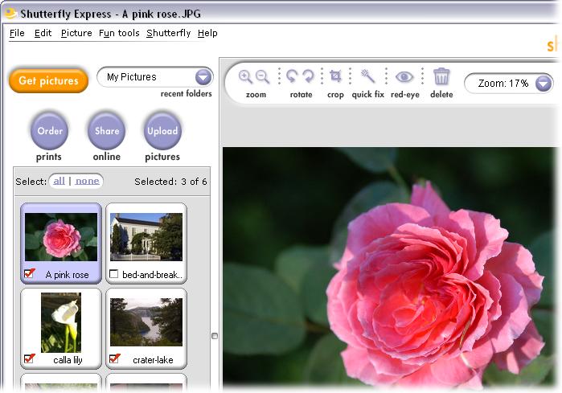Open the My Pictures recent folders dropdown
562x393 pixels.
point(203,77)
